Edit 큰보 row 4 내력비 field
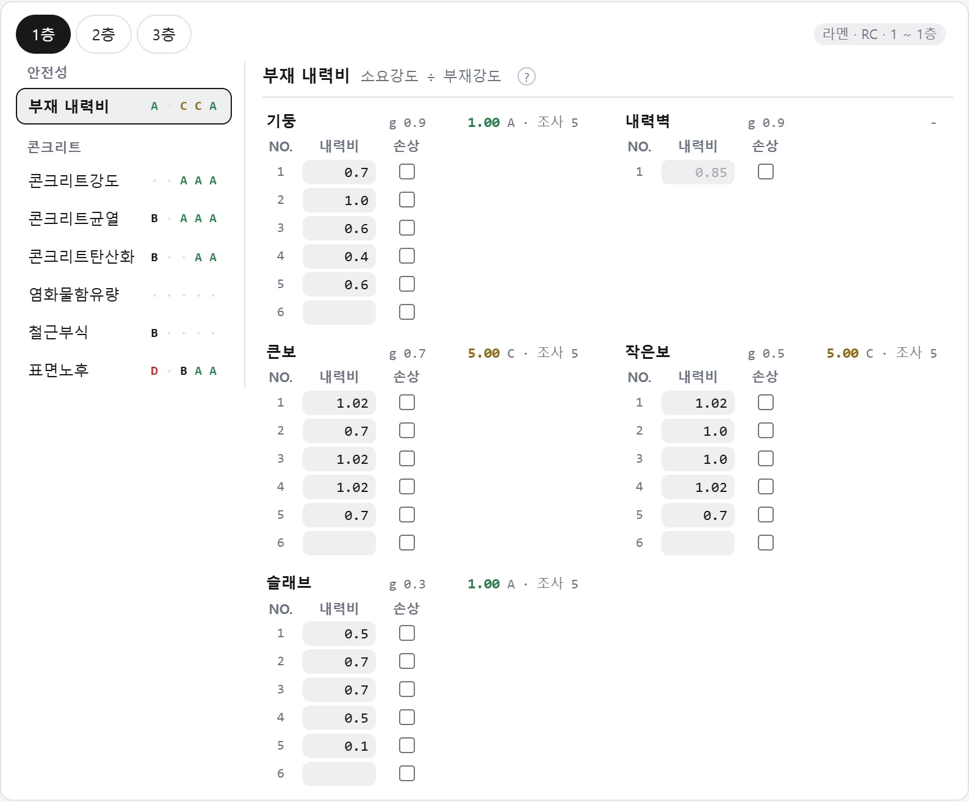Image resolution: width=969 pixels, height=802 pixels. 339,487
